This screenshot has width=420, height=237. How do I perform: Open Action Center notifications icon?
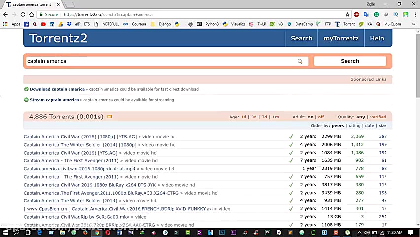click(x=411, y=232)
